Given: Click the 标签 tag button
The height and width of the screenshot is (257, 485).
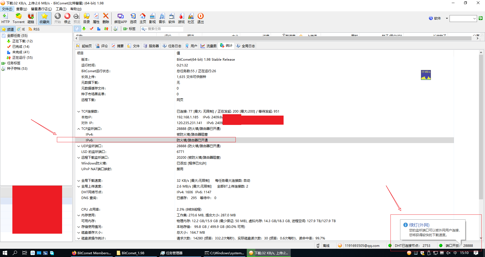Looking at the screenshot, I should 129,29.
